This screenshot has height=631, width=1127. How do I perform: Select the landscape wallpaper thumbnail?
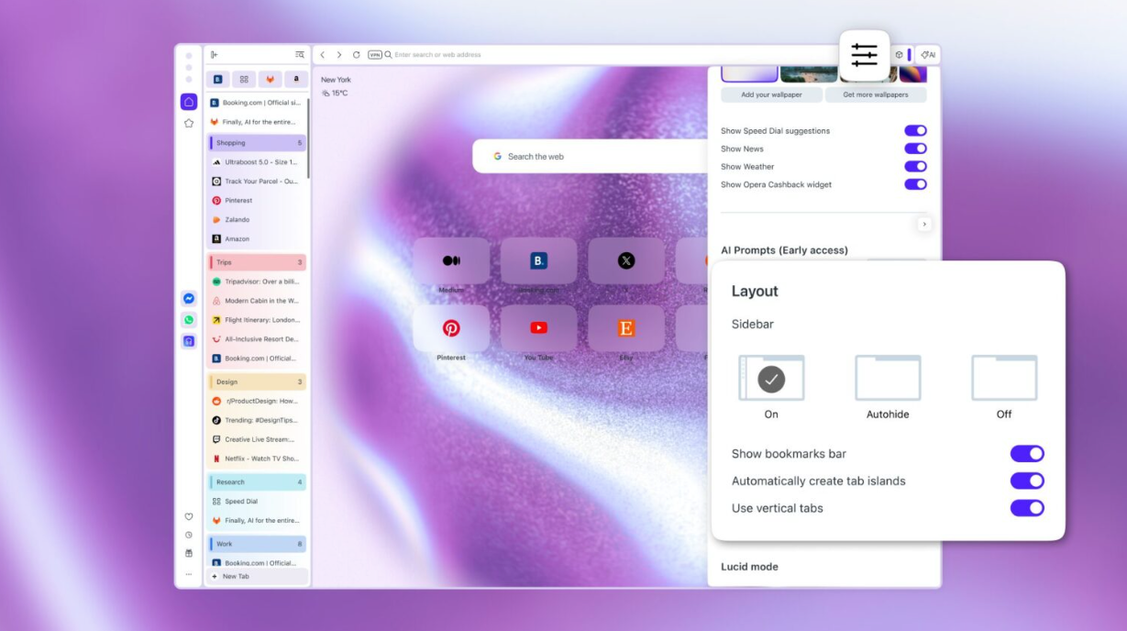coord(809,73)
